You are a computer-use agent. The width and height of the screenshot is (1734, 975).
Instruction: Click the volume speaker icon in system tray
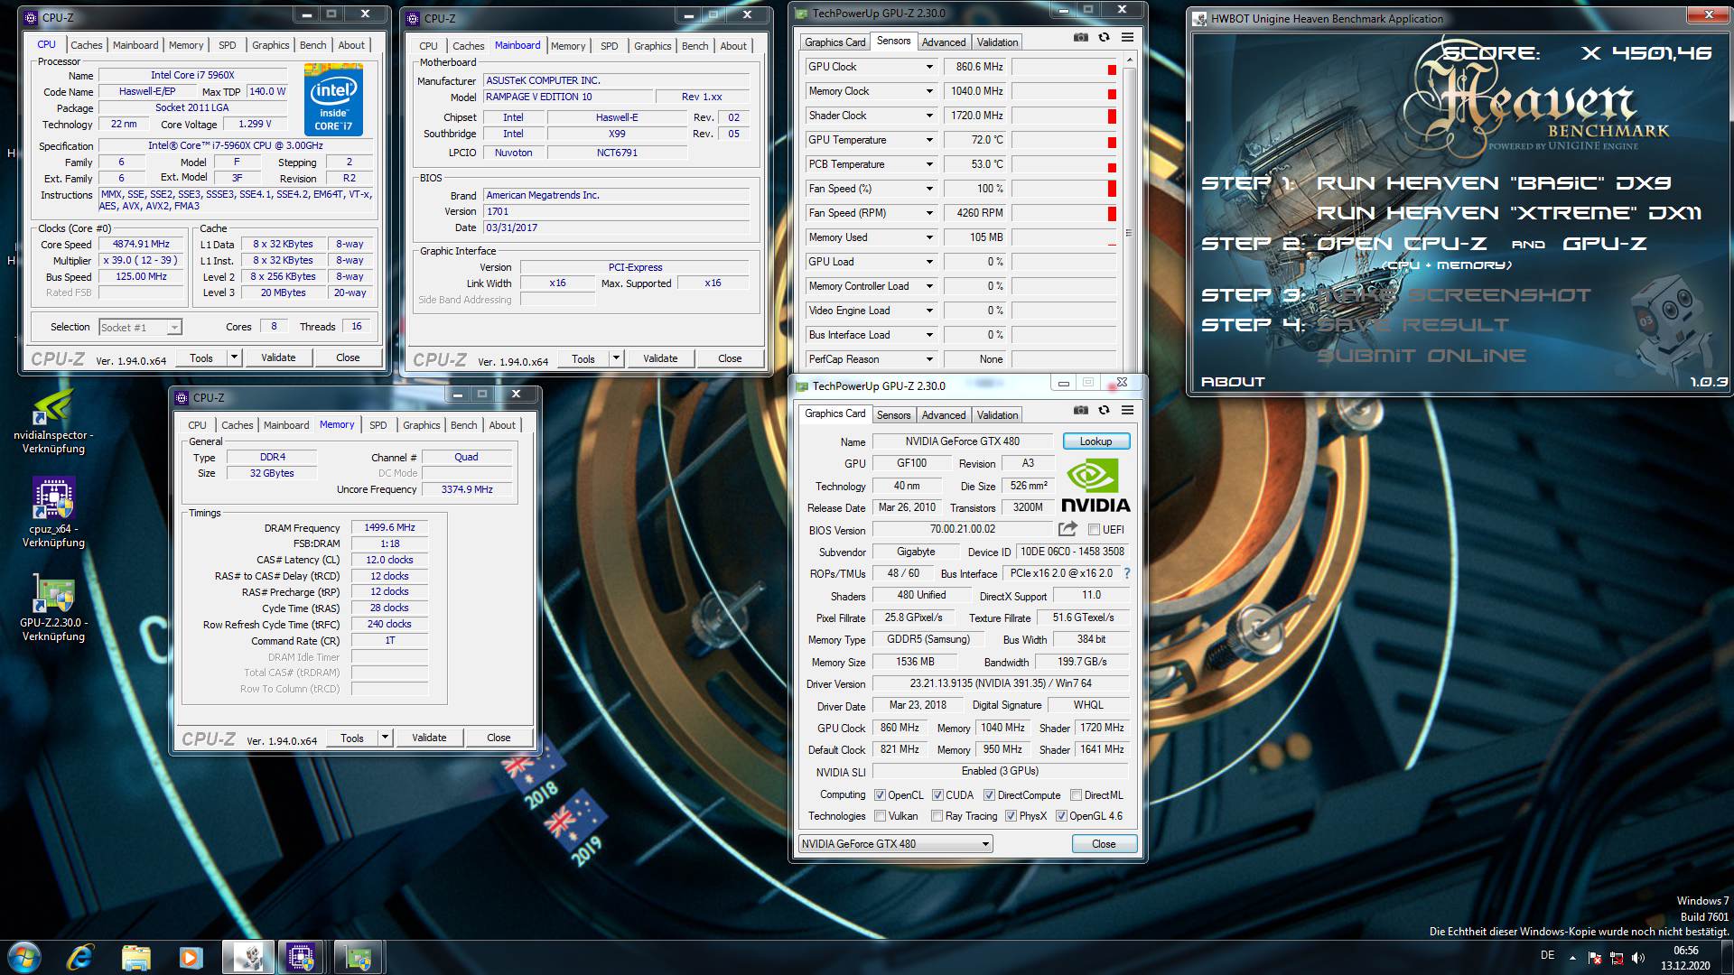click(1638, 958)
